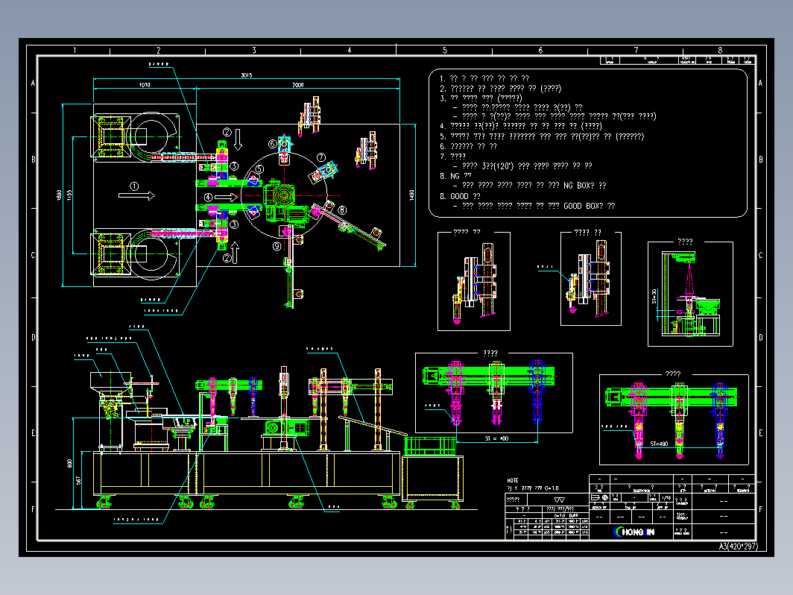Select the 3015 overall width dimension

pyautogui.click(x=247, y=75)
